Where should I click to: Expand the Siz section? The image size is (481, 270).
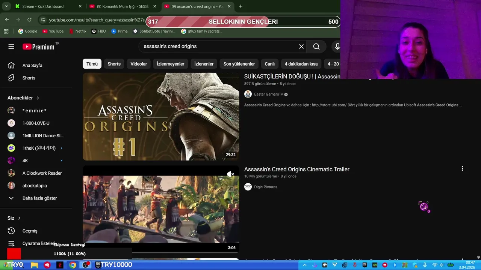[x=14, y=218]
